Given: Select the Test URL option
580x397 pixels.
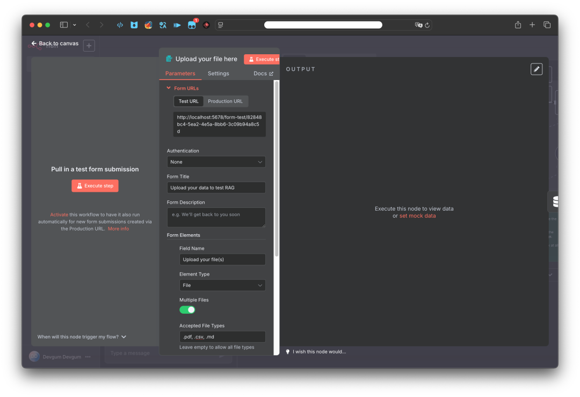Looking at the screenshot, I should tap(189, 102).
